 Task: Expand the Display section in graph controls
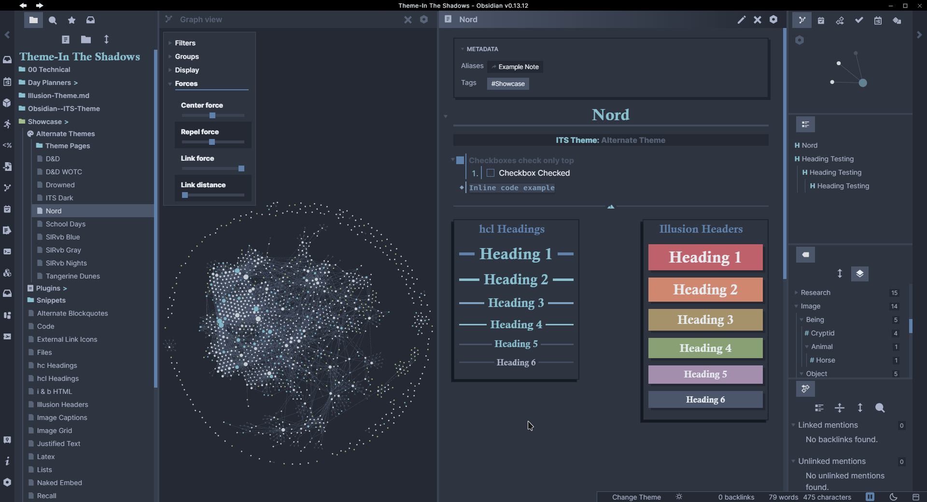pyautogui.click(x=186, y=70)
